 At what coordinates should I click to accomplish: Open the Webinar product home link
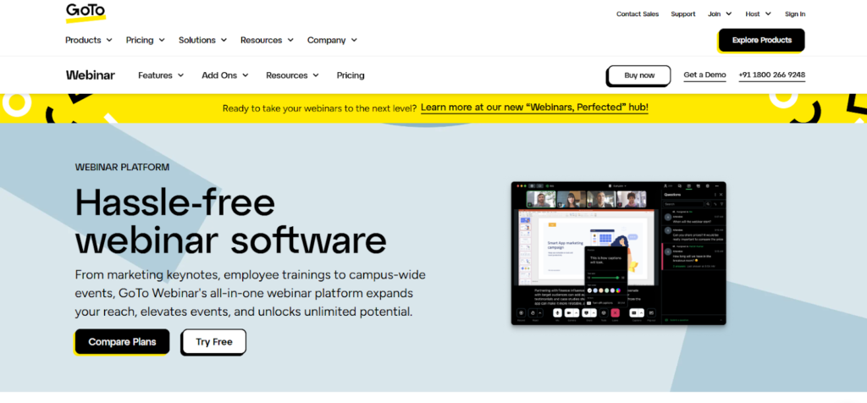tap(90, 75)
